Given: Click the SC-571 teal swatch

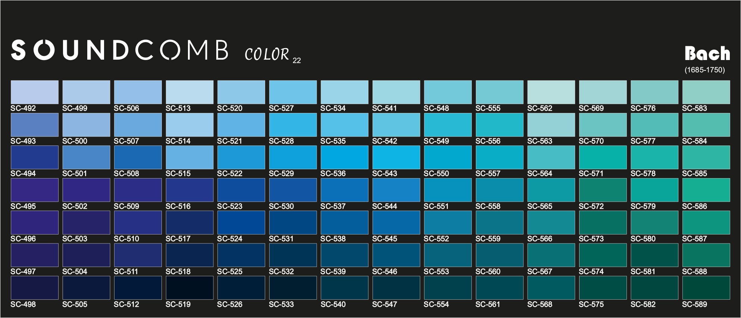Looking at the screenshot, I should [603, 157].
